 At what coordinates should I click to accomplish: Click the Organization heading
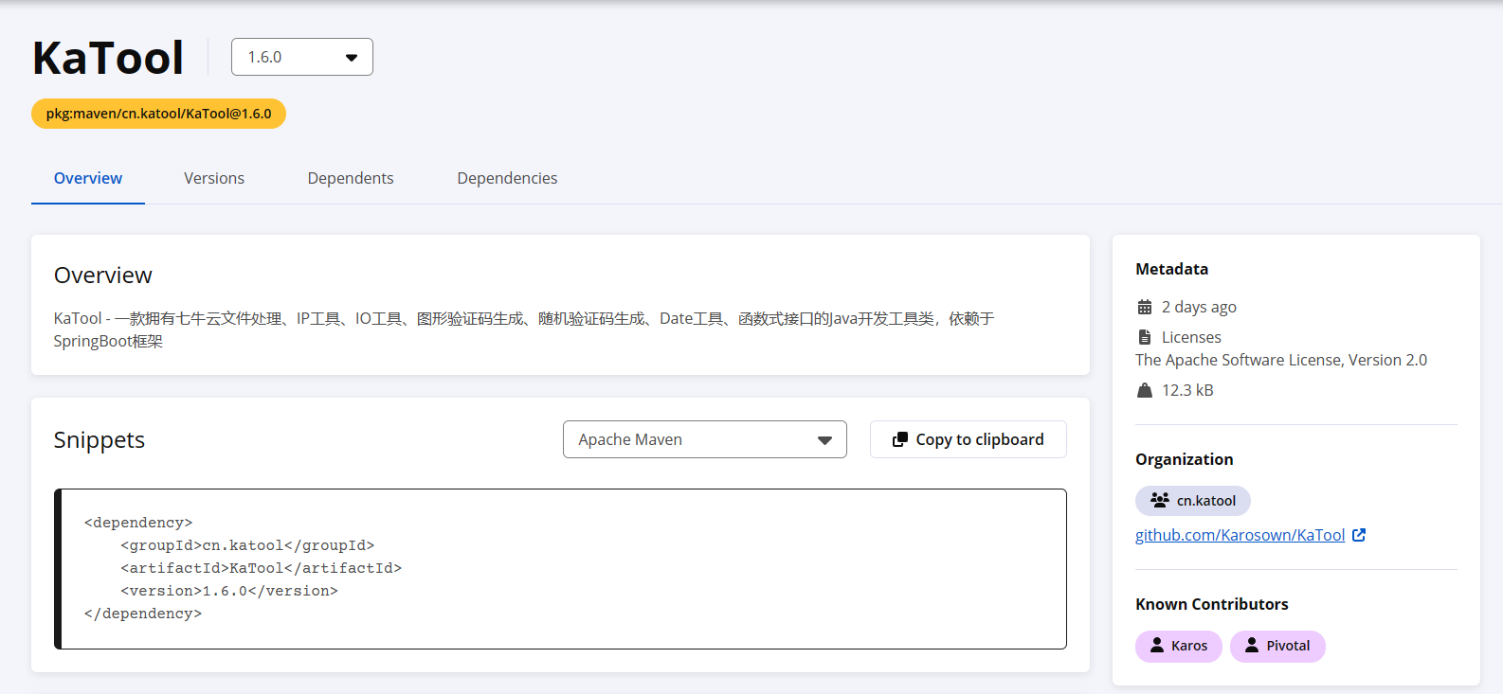click(x=1185, y=459)
